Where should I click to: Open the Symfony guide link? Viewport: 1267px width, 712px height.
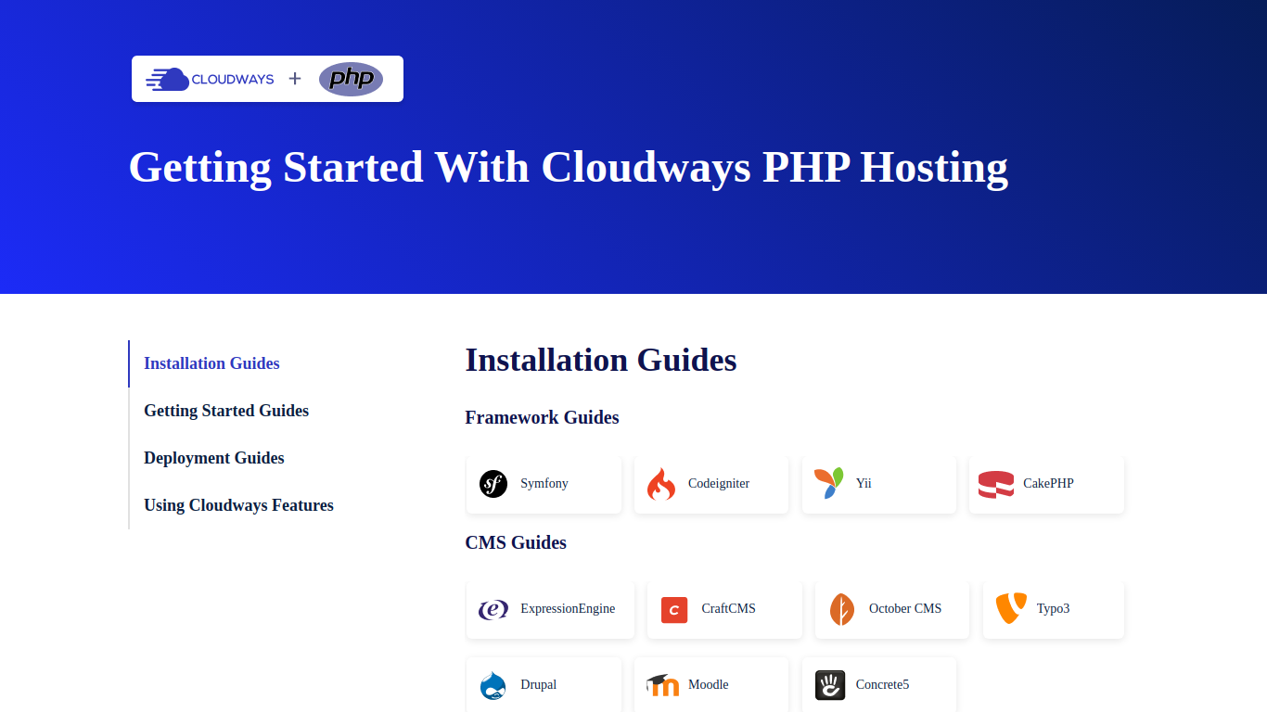click(544, 484)
